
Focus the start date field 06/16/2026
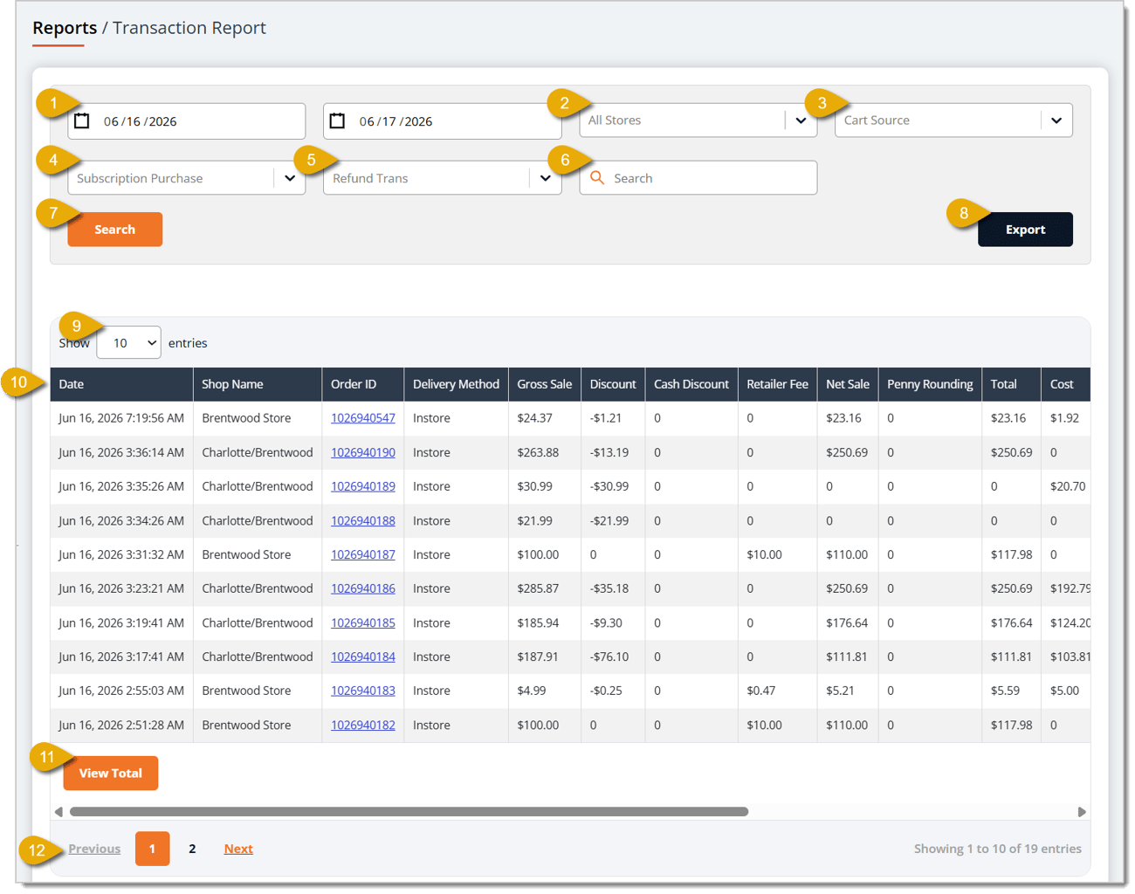tap(187, 121)
